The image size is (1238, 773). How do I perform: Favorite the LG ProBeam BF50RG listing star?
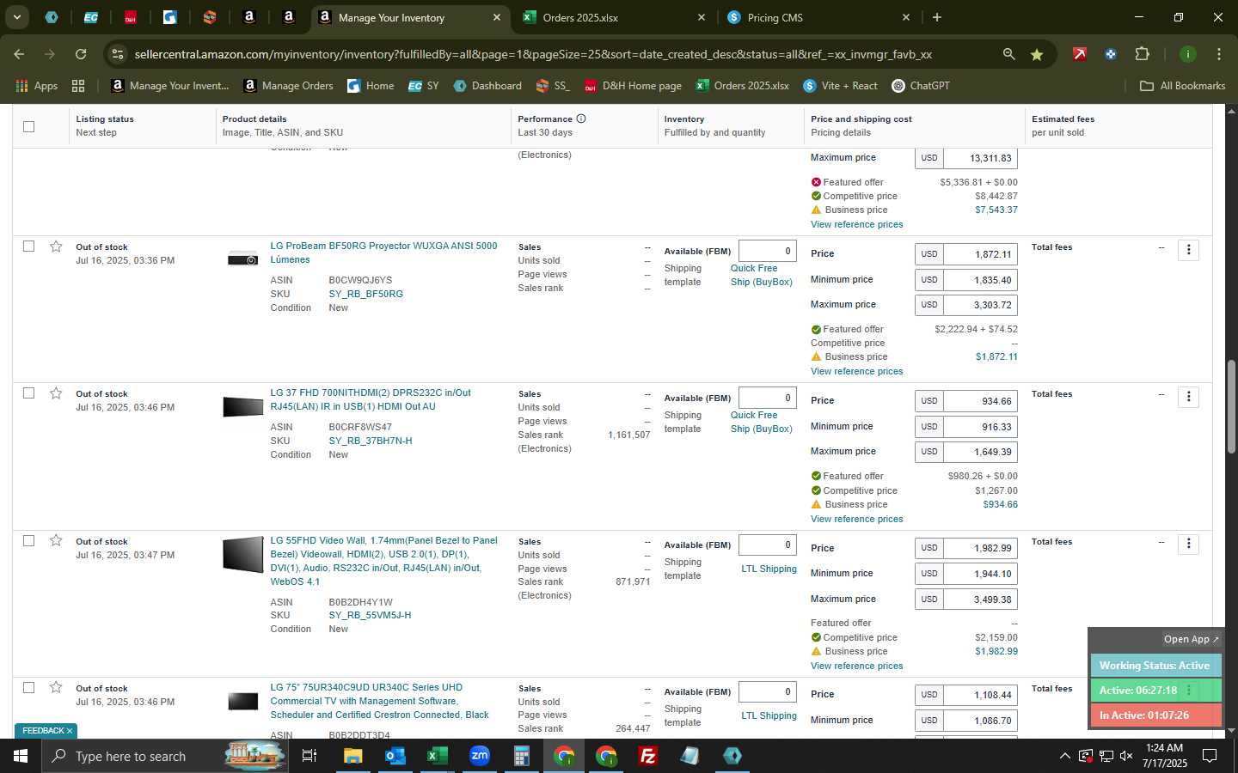[x=56, y=247]
